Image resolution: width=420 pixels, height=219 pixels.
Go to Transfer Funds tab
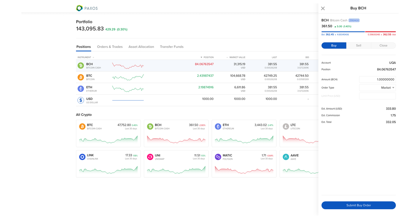[171, 47]
